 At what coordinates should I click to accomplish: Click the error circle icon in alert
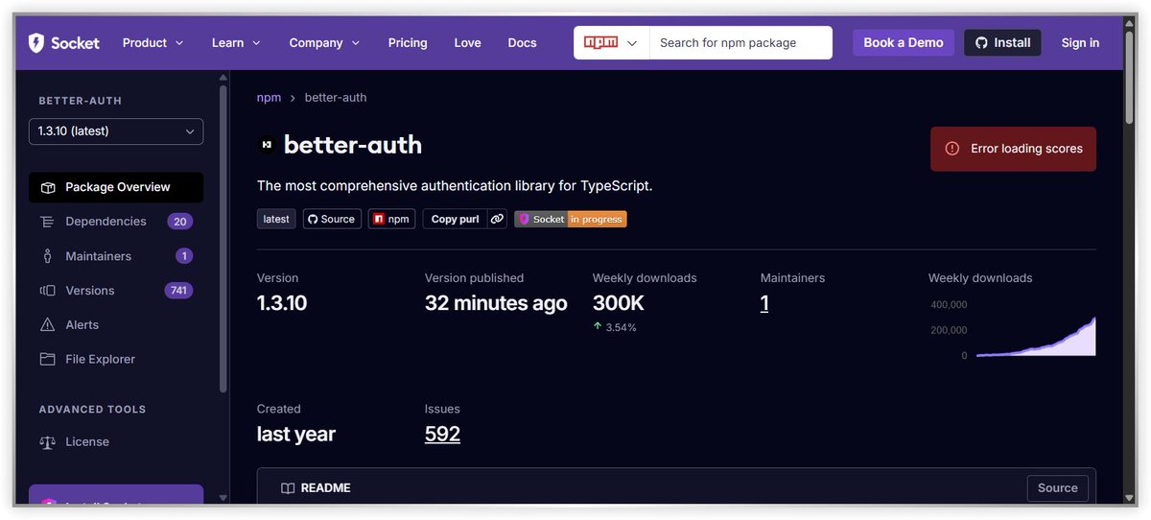[x=952, y=149]
